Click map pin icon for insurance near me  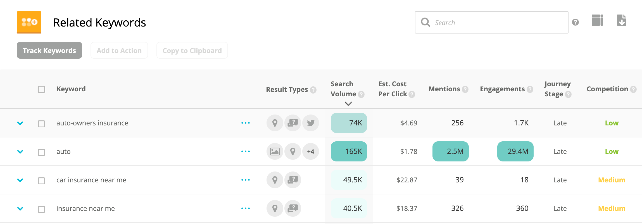click(275, 208)
